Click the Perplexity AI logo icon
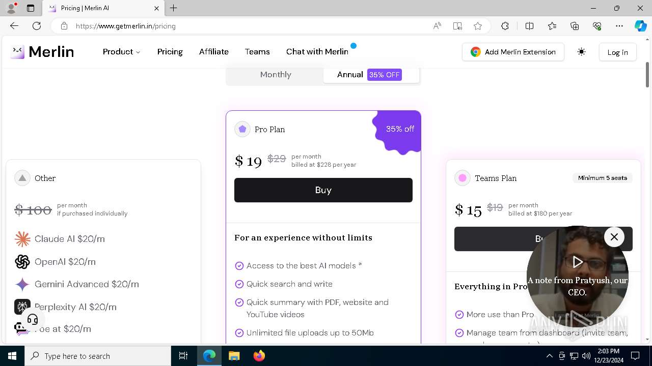This screenshot has height=366, width=652. [x=22, y=307]
